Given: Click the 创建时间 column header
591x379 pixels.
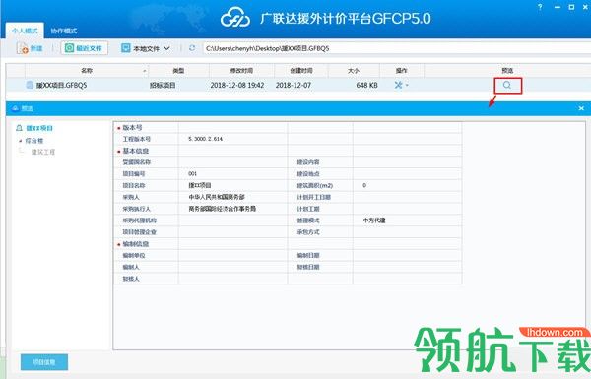Looking at the screenshot, I should tap(301, 71).
